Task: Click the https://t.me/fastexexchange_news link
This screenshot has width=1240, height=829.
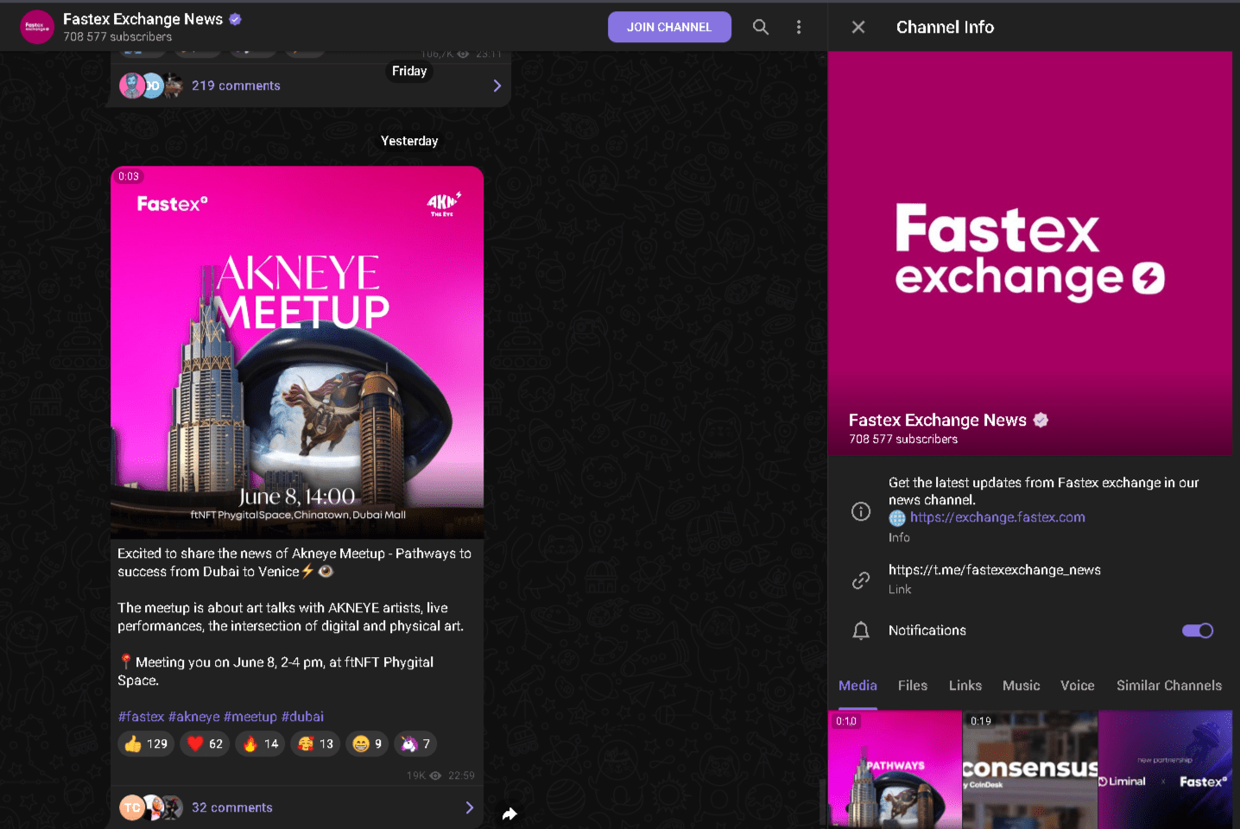Action: point(995,570)
